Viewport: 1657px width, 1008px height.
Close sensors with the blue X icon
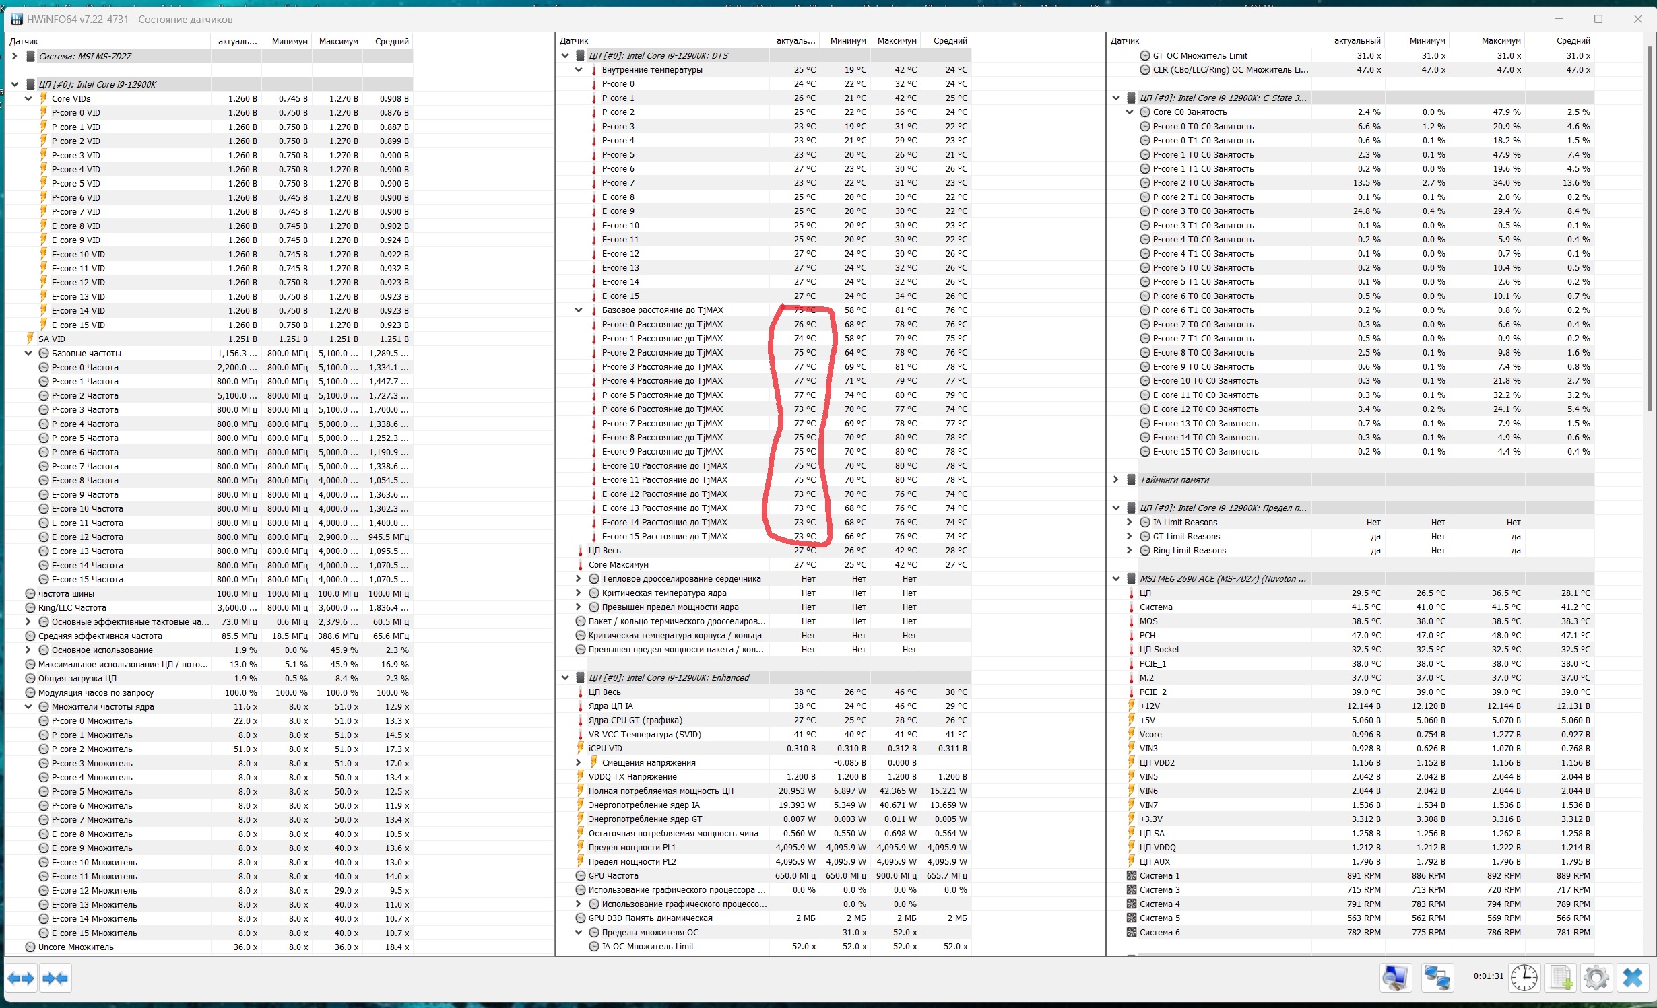[1633, 977]
